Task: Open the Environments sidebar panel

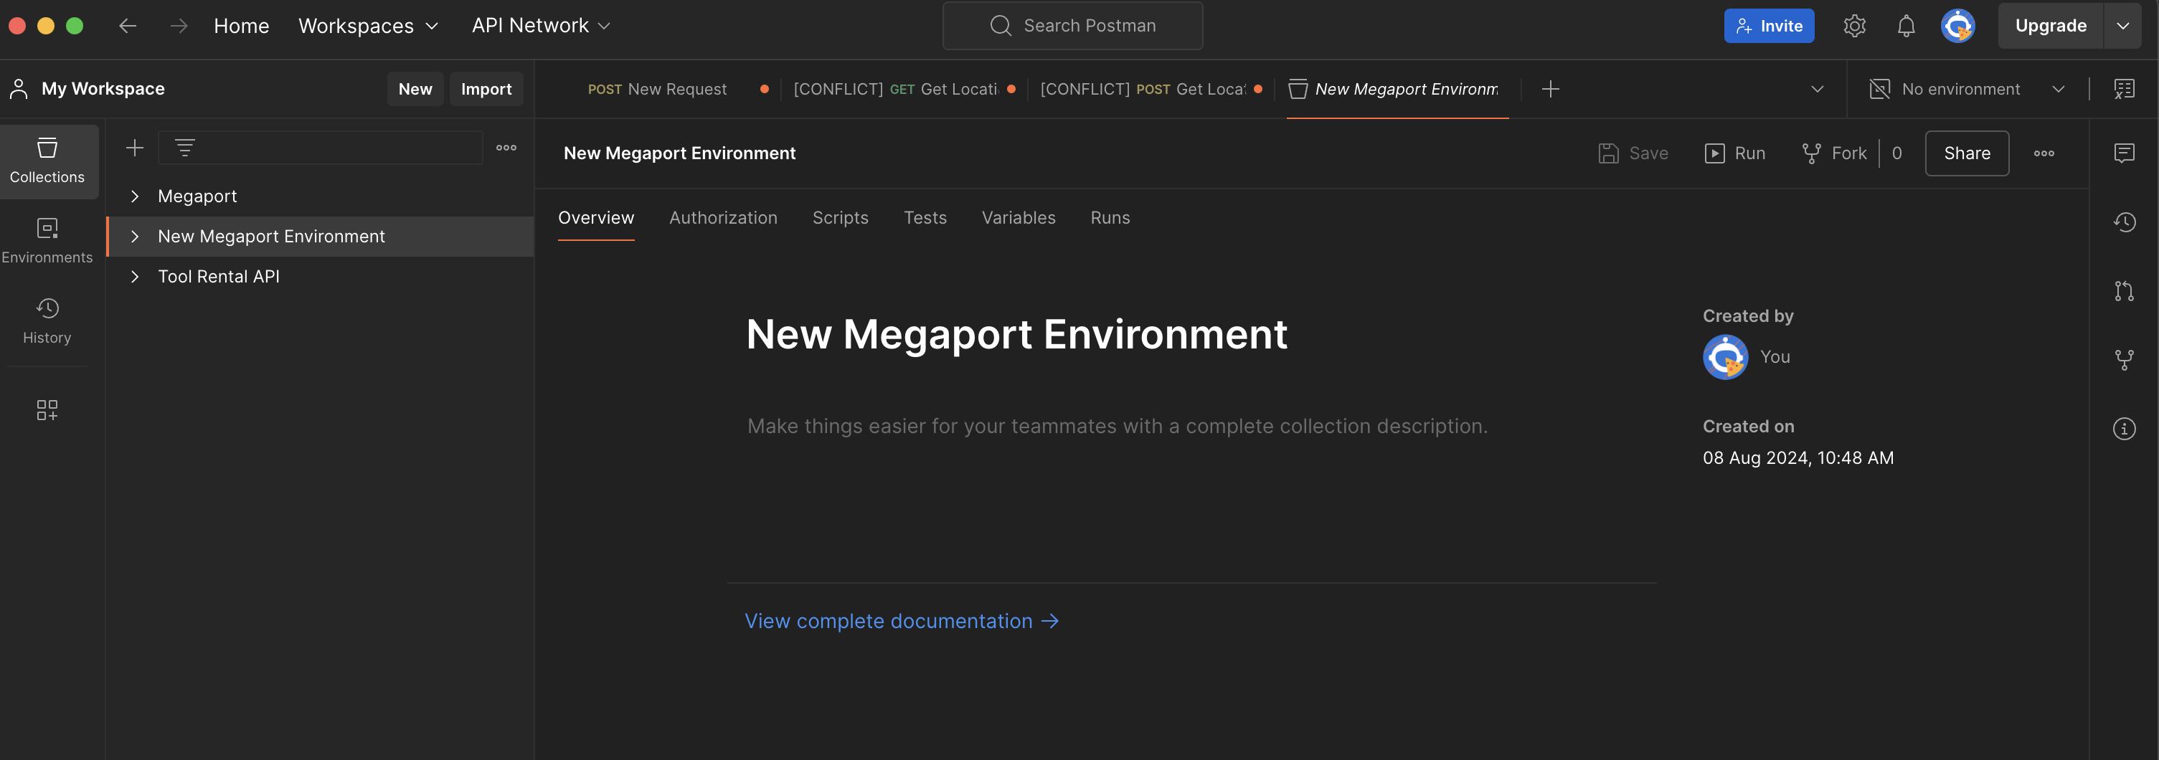Action: click(x=48, y=242)
